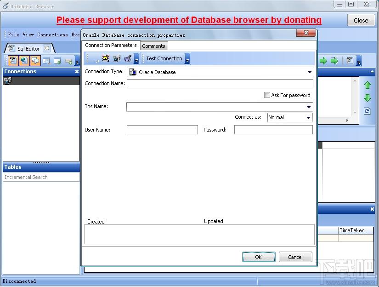Viewport: 379px width, 287px height.
Task: Close the Connections panel
Action: click(77, 72)
